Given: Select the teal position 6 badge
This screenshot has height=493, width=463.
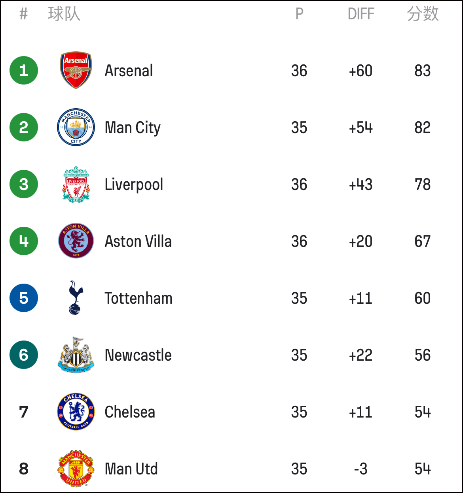Looking at the screenshot, I should point(24,355).
